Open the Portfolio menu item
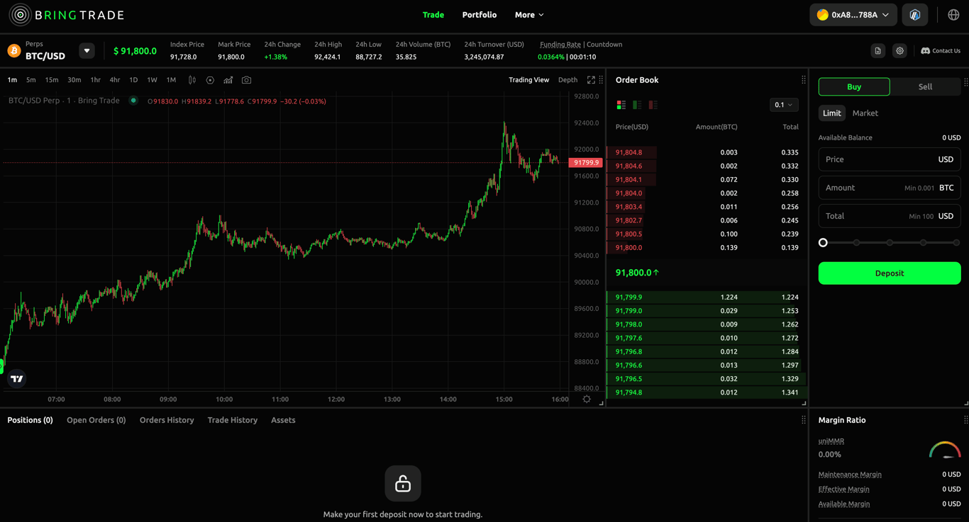The width and height of the screenshot is (969, 522). click(479, 14)
